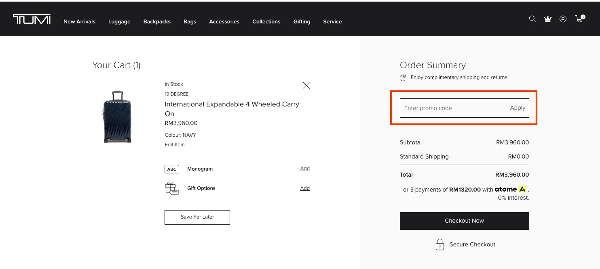
Task: Click the Subtotal label
Action: pyautogui.click(x=411, y=142)
